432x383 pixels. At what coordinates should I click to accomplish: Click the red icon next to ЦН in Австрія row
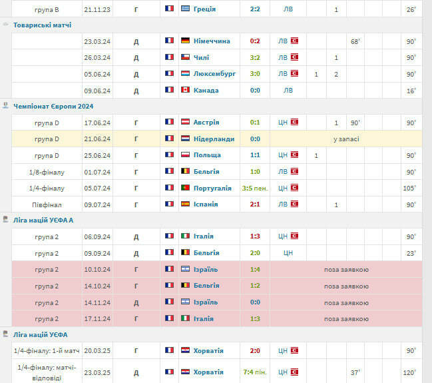pos(294,123)
